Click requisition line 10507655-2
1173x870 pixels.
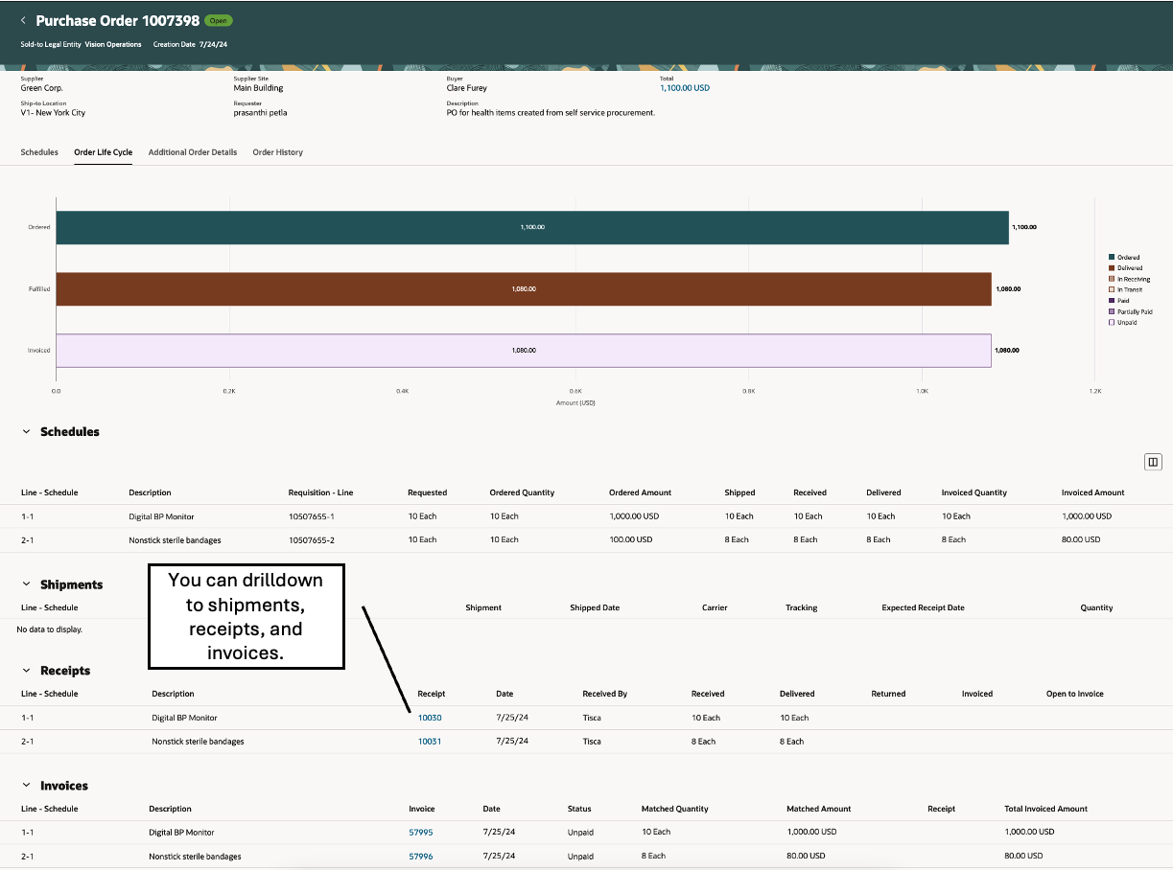coord(312,540)
